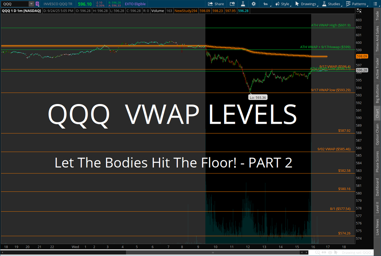Open the 1m timeframe dropdown
This screenshot has width=381, height=256.
pos(266,4)
